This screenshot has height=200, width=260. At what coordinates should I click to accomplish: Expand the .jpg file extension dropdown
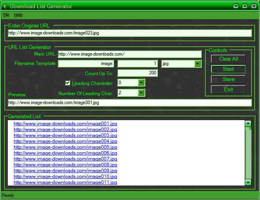pos(198,63)
